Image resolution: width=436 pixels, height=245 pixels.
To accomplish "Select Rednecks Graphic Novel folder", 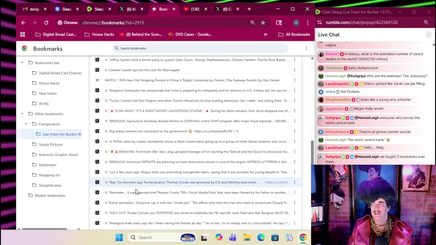I will click(55, 154).
